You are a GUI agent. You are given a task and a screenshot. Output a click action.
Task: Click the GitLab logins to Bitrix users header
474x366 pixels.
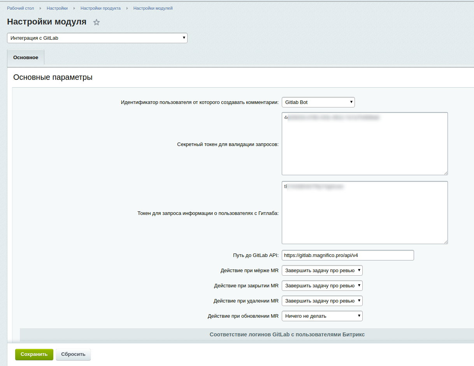click(287, 334)
